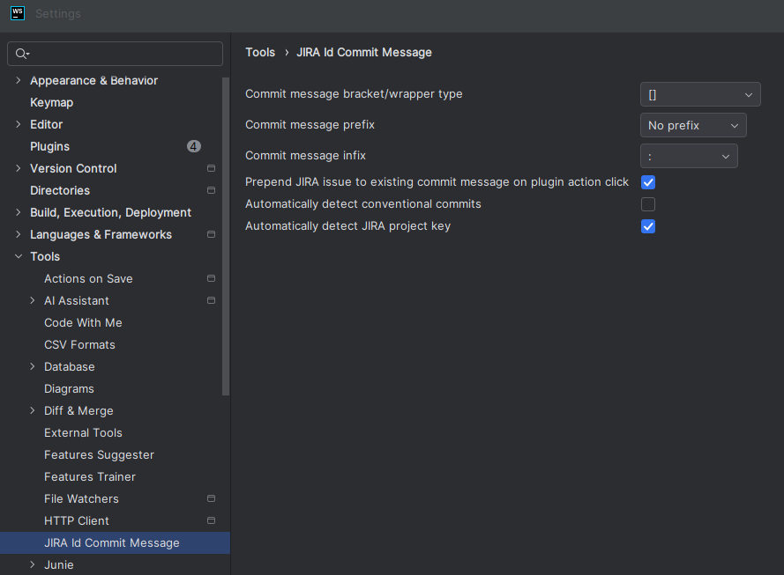Click Tools in the breadcrumb path
784x575 pixels.
point(260,52)
